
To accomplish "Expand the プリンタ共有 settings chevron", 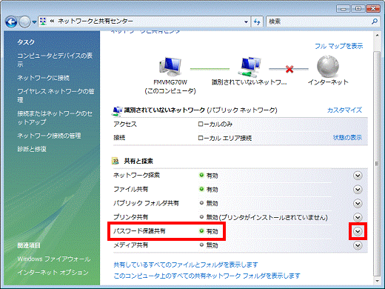I will (358, 217).
